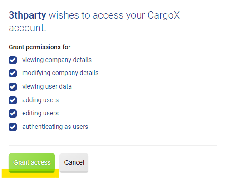This screenshot has height=180, width=226.
Task: Click the 'editing users' label text
Action: coord(40,113)
